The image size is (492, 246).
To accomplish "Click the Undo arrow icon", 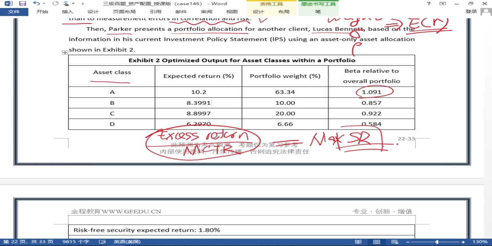I will pyautogui.click(x=36, y=4).
